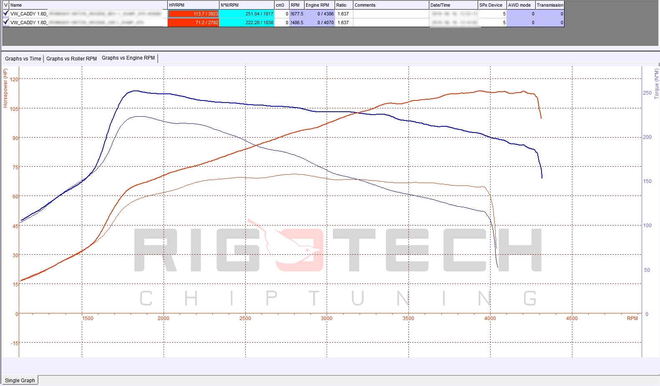Click the Comments column header
Screen dimensions: 660x386
point(391,5)
